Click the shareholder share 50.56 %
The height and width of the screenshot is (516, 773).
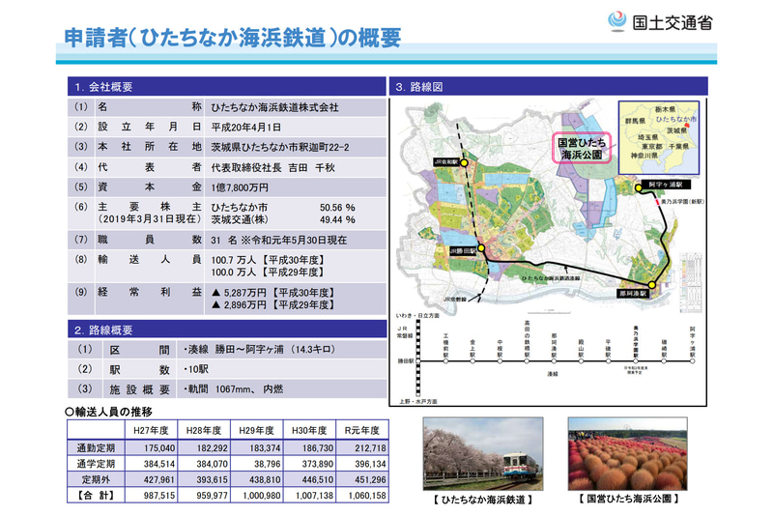[x=337, y=208]
